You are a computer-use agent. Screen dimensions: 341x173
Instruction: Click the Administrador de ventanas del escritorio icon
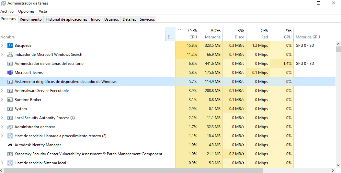(10, 64)
